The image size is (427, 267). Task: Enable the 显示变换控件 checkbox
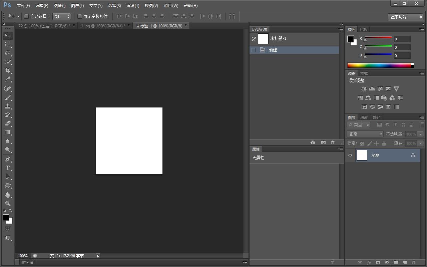point(80,16)
